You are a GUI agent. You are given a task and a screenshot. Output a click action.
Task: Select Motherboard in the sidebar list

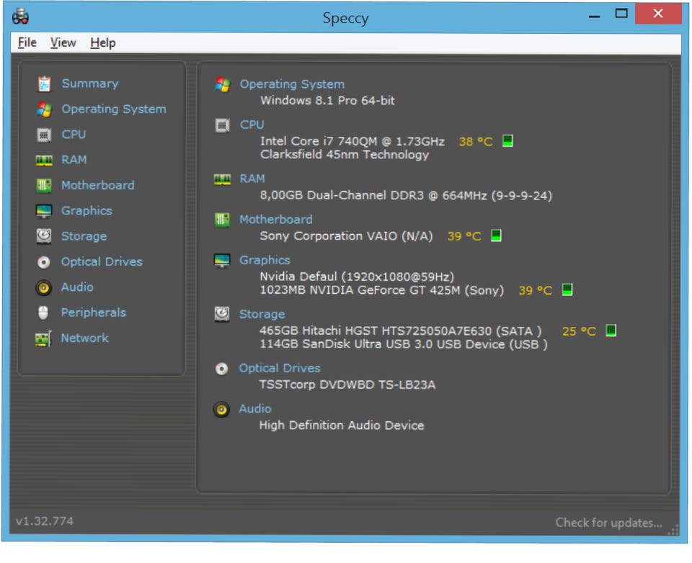pos(97,185)
